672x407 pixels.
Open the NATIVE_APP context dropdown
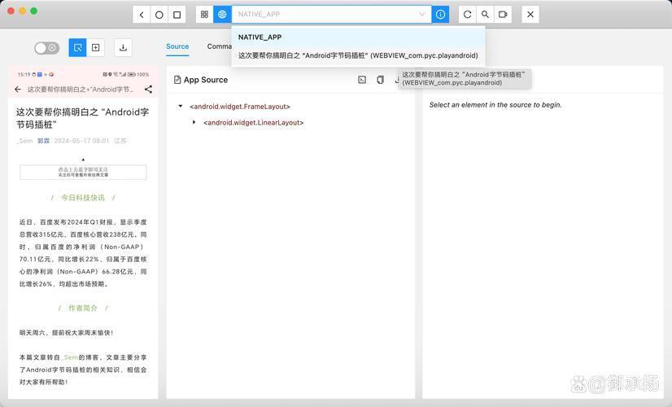331,15
